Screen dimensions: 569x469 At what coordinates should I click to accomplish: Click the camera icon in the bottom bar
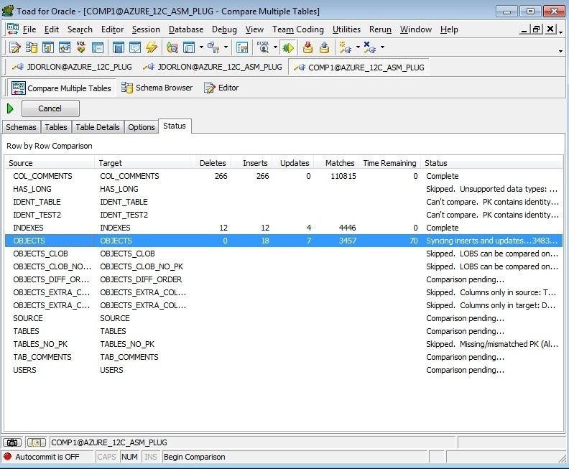pyautogui.click(x=12, y=442)
